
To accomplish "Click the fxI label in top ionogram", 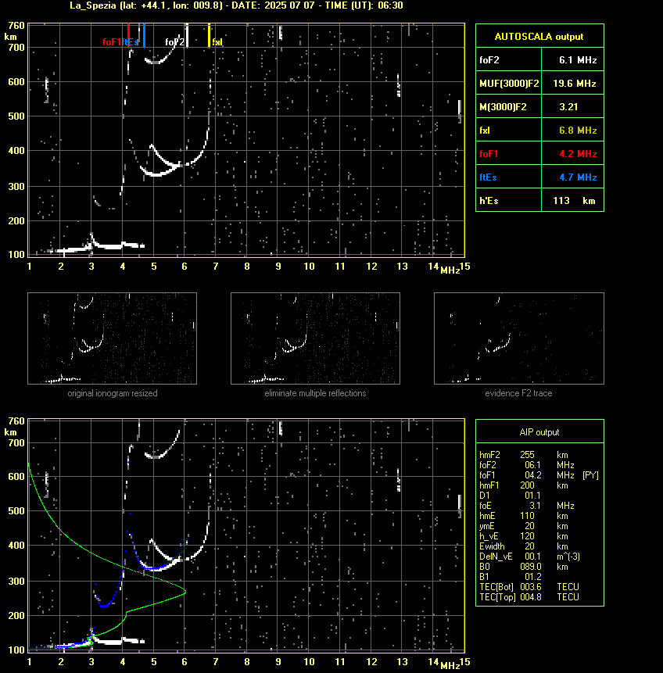I will (x=217, y=42).
